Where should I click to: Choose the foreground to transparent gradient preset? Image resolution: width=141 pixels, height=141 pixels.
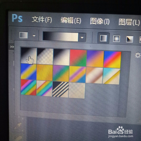(45, 56)
